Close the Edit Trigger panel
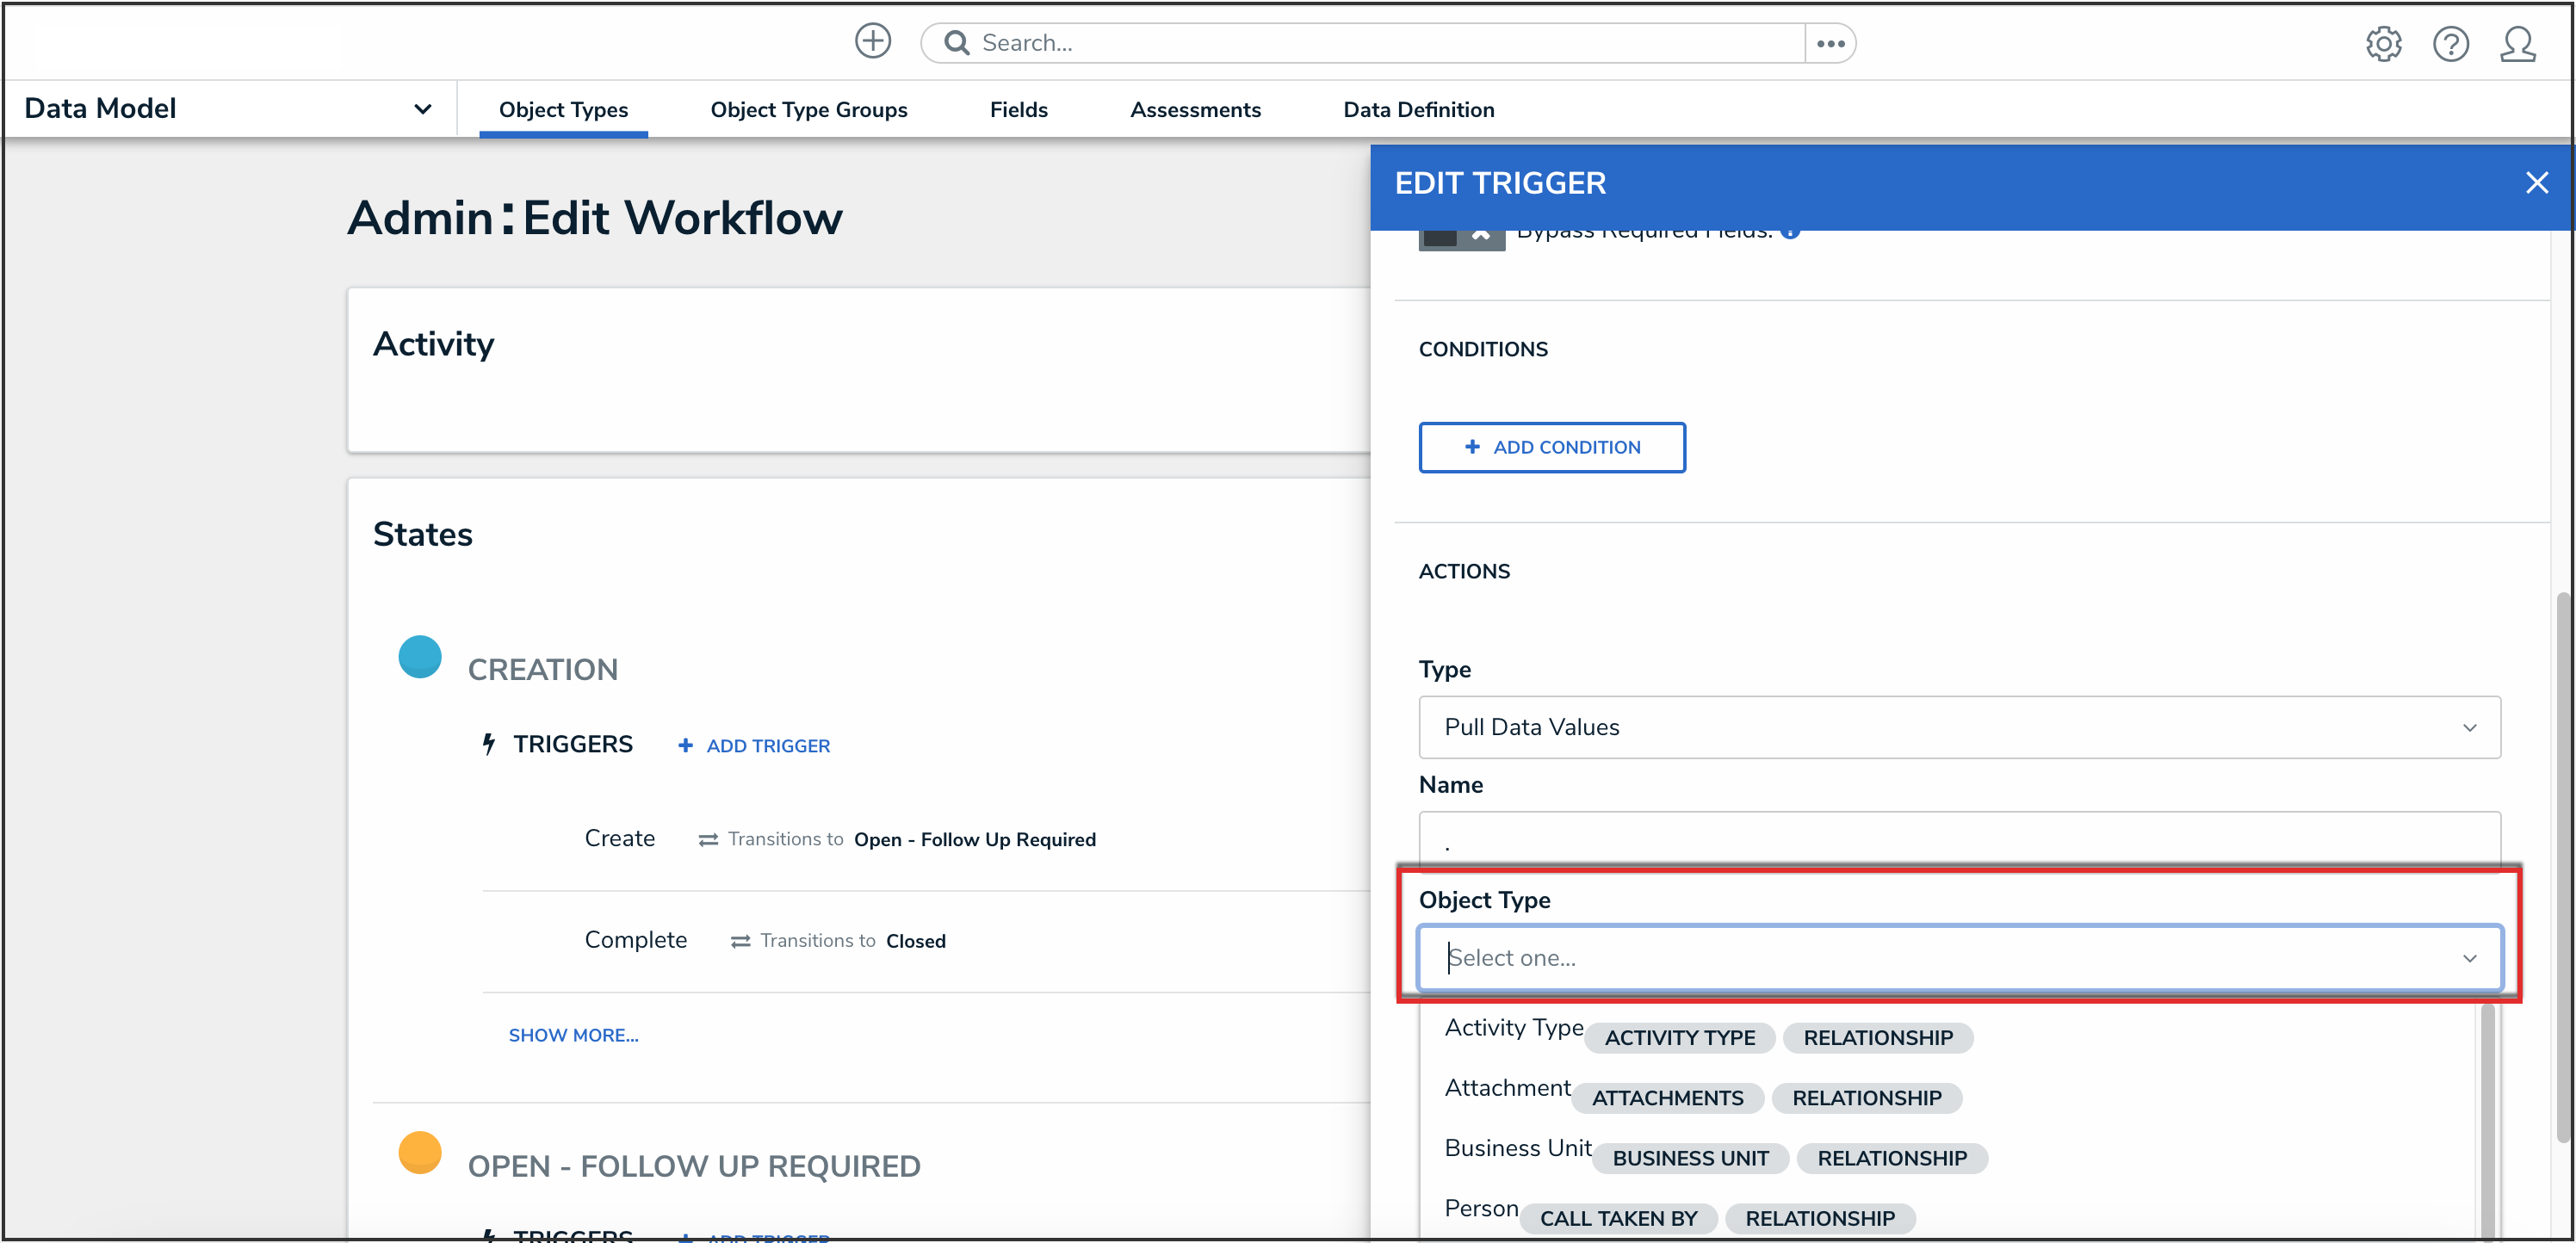The height and width of the screenshot is (1243, 2576). [2536, 183]
